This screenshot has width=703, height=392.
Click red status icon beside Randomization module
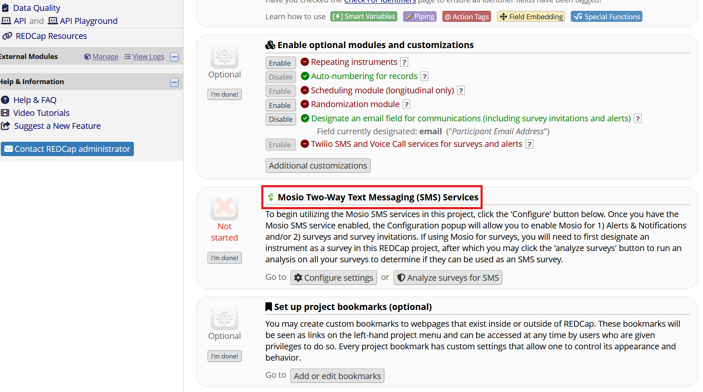pyautogui.click(x=305, y=104)
